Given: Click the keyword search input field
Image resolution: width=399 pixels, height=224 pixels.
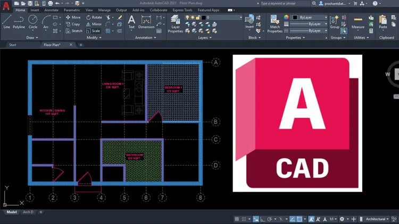Looking at the screenshot, I should pos(285,3).
